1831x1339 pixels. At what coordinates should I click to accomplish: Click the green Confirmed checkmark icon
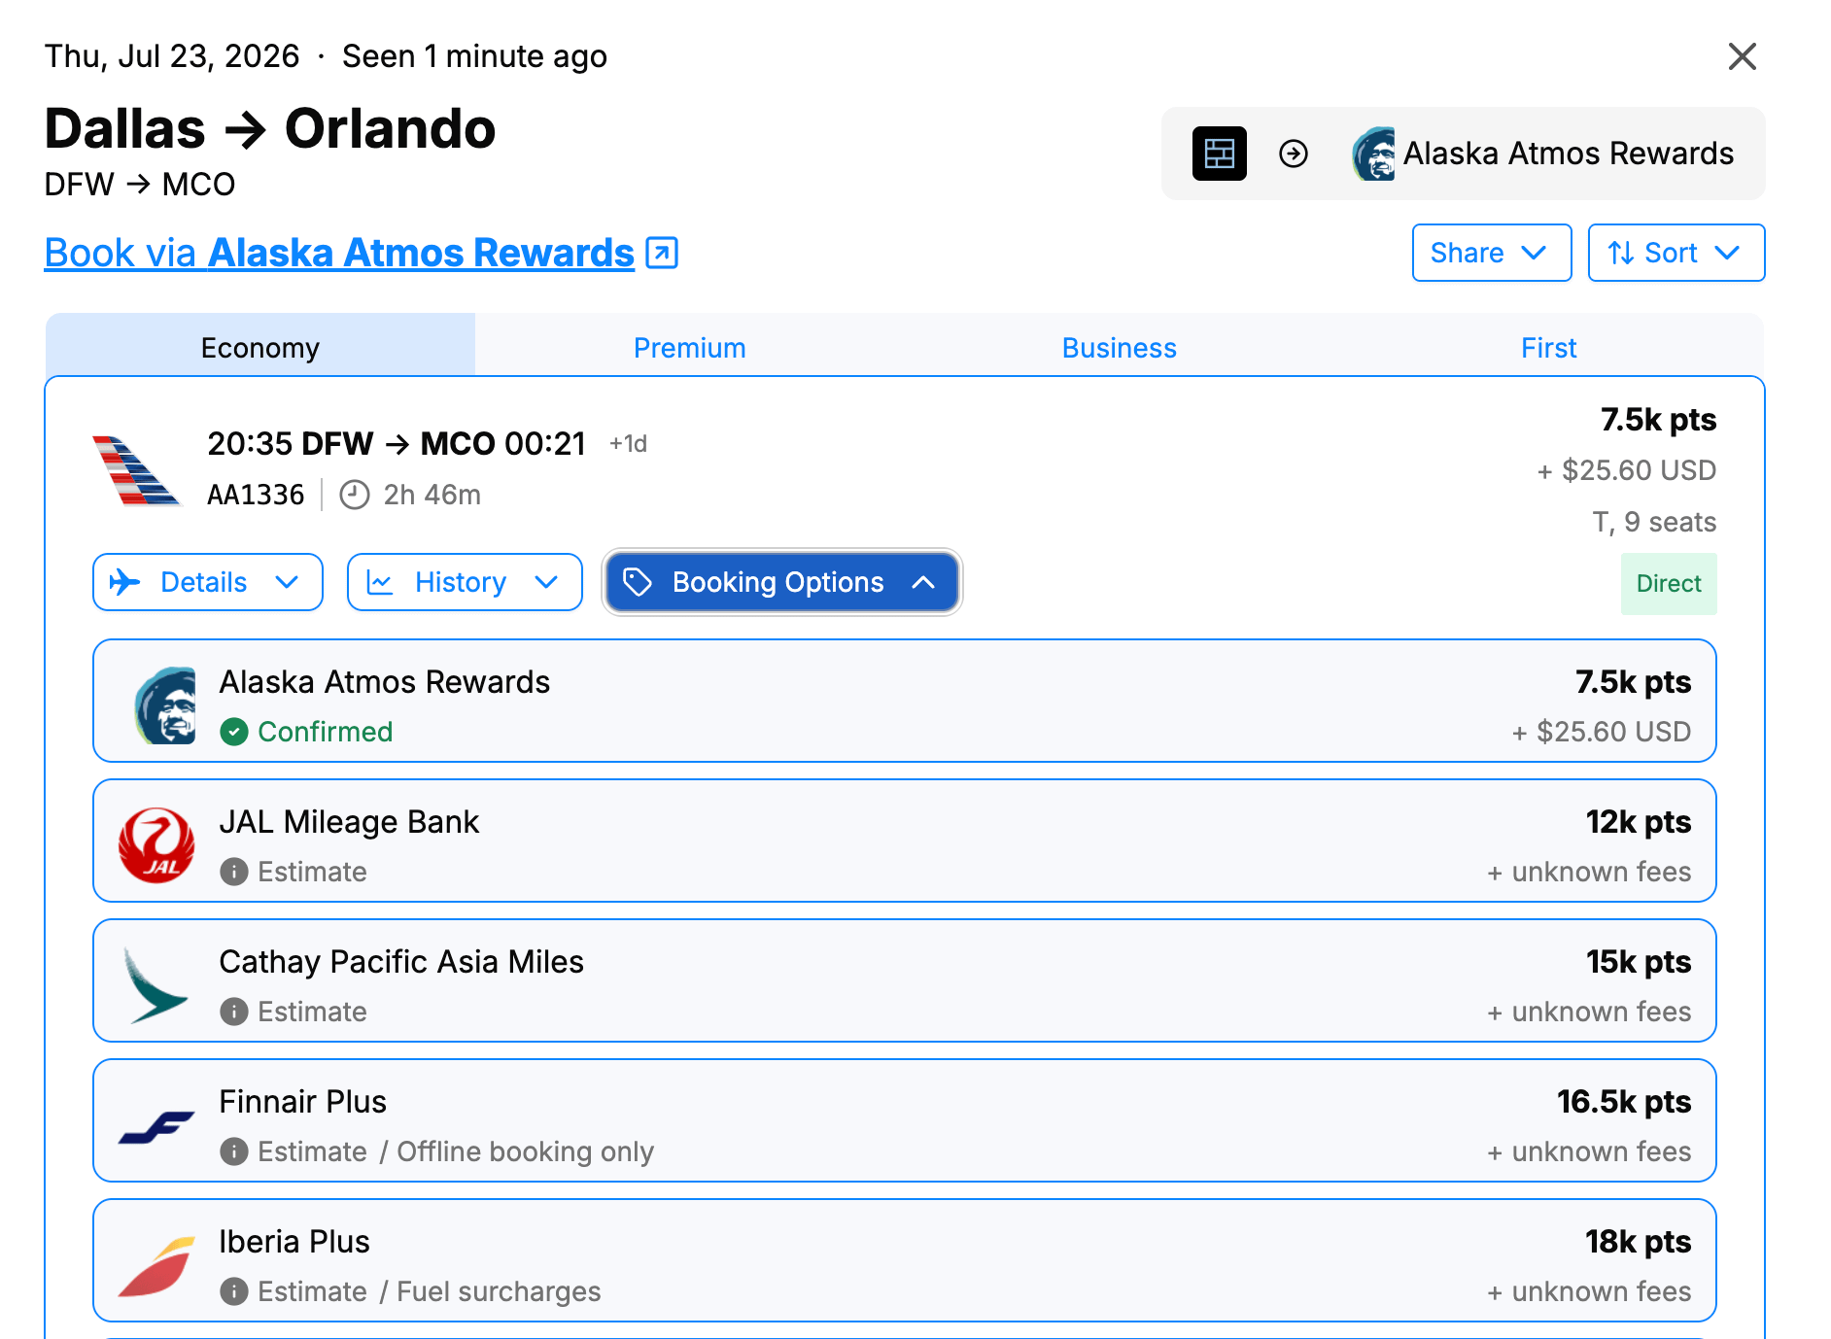[x=233, y=732]
